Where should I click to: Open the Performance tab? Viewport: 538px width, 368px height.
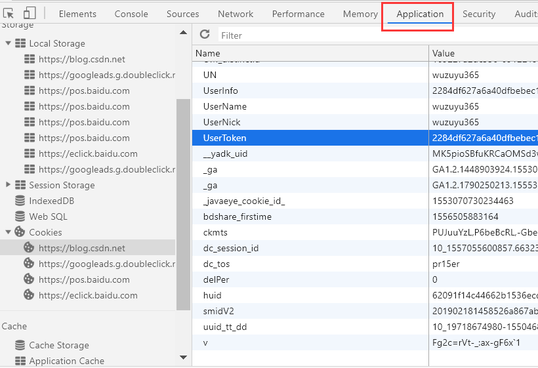click(x=298, y=14)
